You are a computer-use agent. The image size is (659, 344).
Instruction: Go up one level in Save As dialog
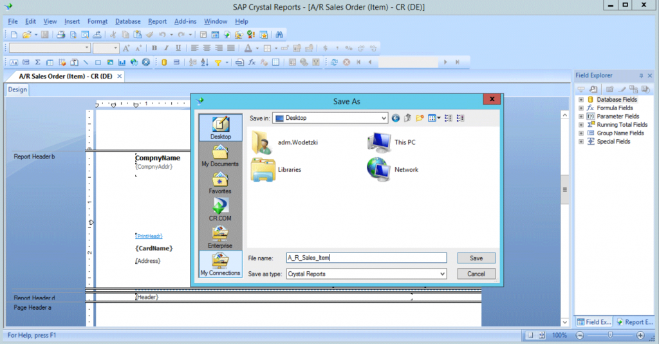407,118
